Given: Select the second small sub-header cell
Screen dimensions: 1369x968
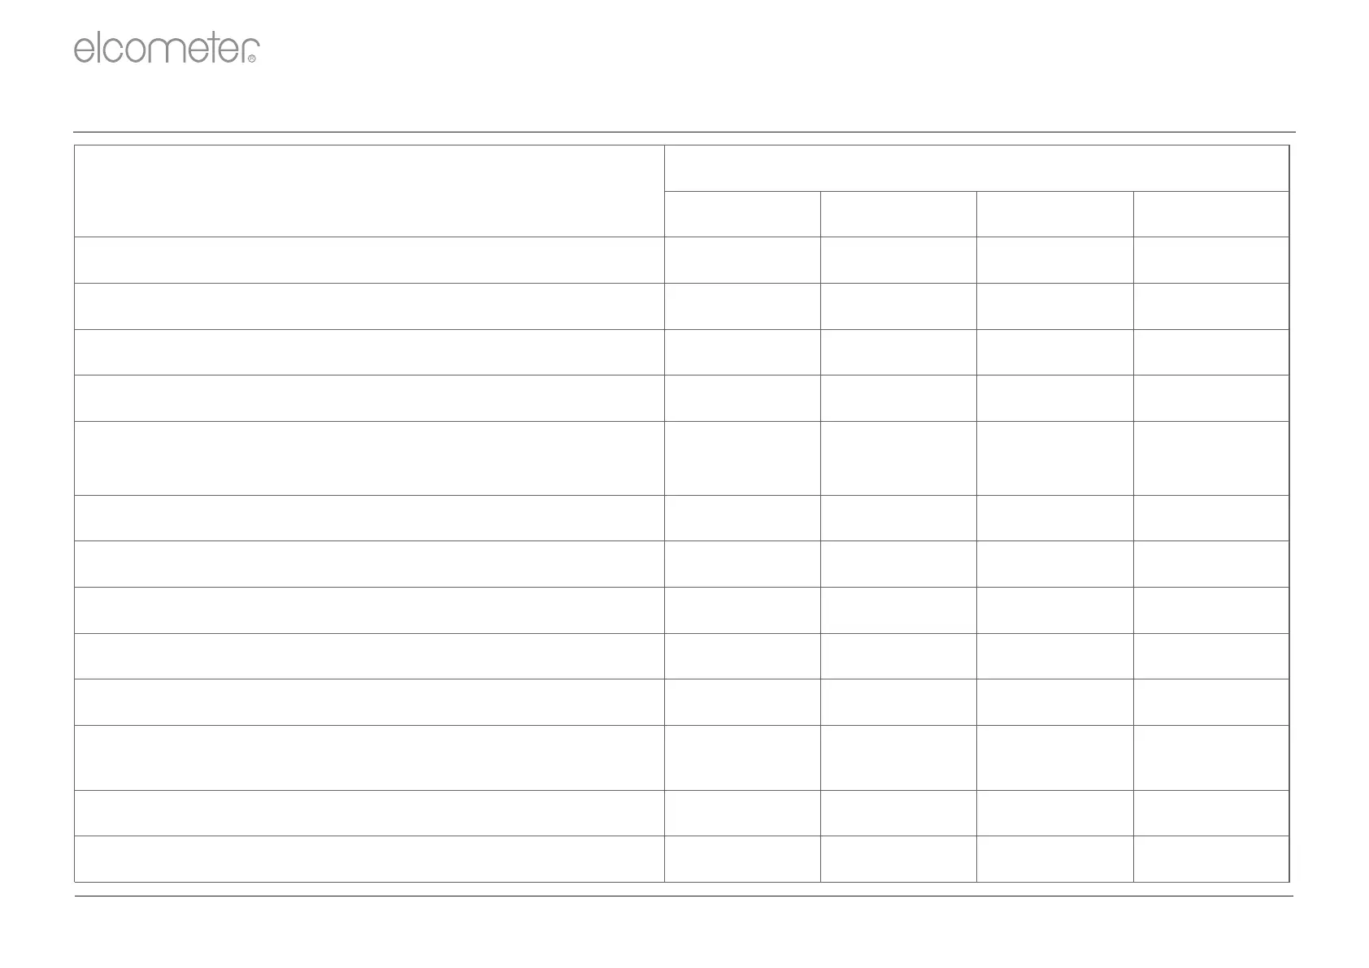Looking at the screenshot, I should [x=898, y=214].
